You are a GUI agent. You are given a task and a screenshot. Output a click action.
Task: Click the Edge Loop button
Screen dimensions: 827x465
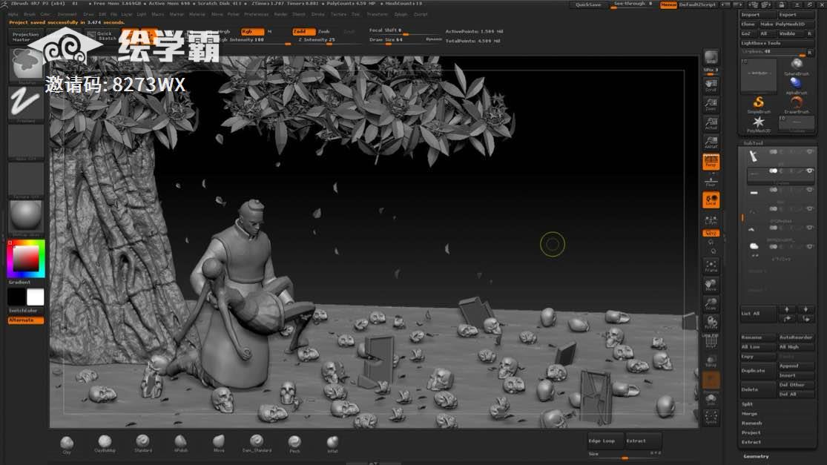605,441
